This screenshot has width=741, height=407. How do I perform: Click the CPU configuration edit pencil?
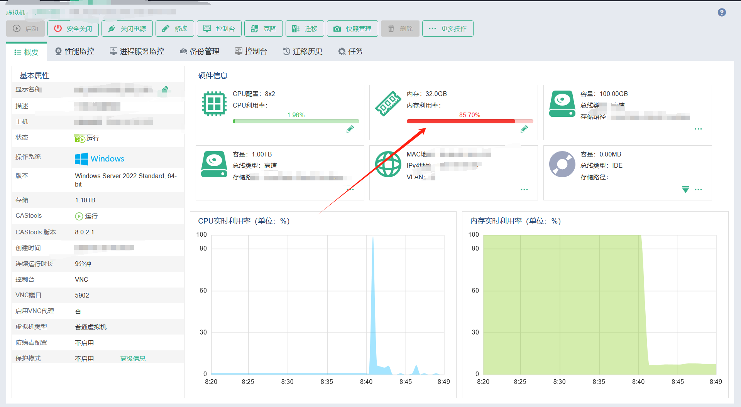pyautogui.click(x=350, y=129)
